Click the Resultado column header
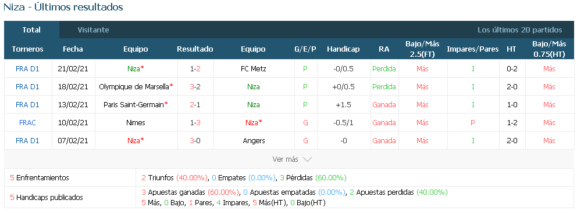Image resolution: width=577 pixels, height=211 pixels. point(195,49)
